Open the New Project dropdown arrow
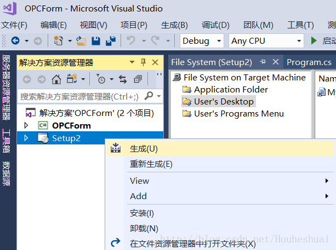This screenshot has height=250, width=336. click(x=70, y=40)
